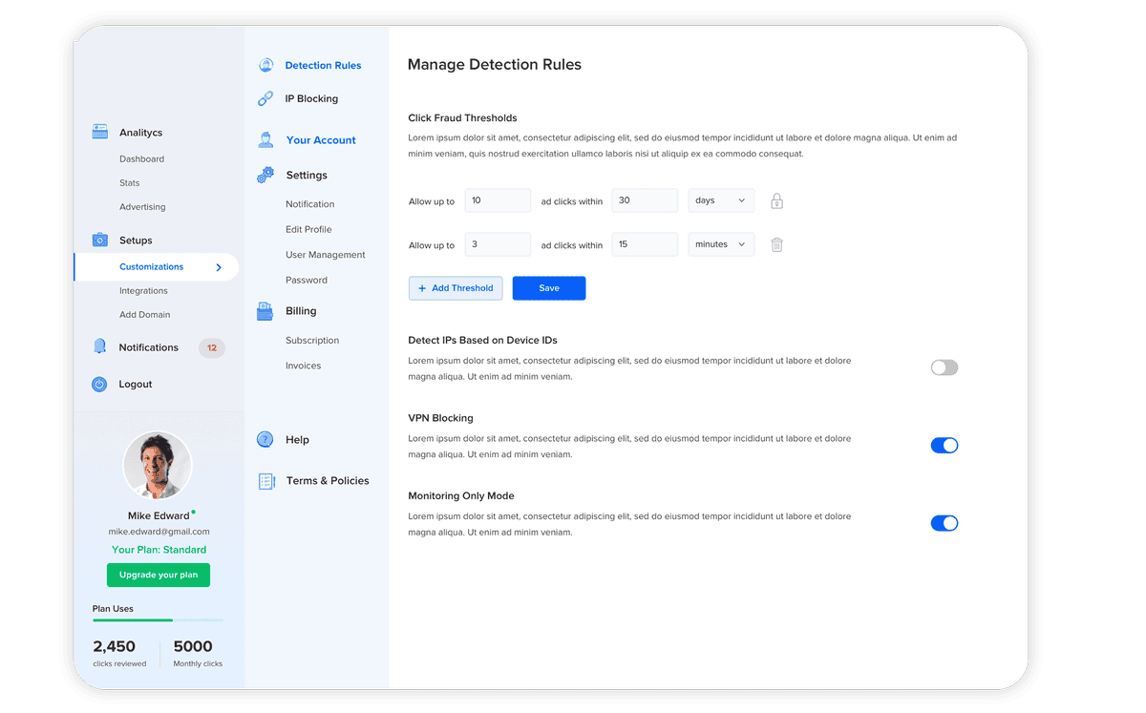Click the Notifications bell icon

(x=99, y=346)
